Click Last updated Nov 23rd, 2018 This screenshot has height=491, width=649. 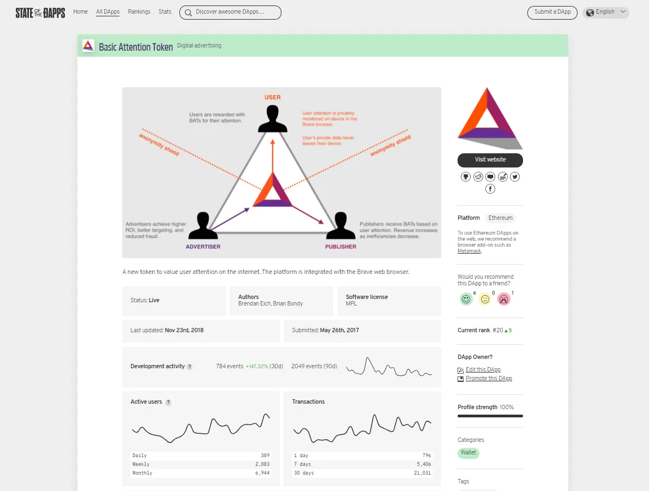[167, 331]
